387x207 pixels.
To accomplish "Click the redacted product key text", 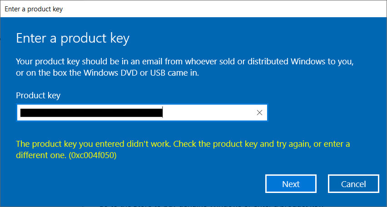I will coord(91,113).
